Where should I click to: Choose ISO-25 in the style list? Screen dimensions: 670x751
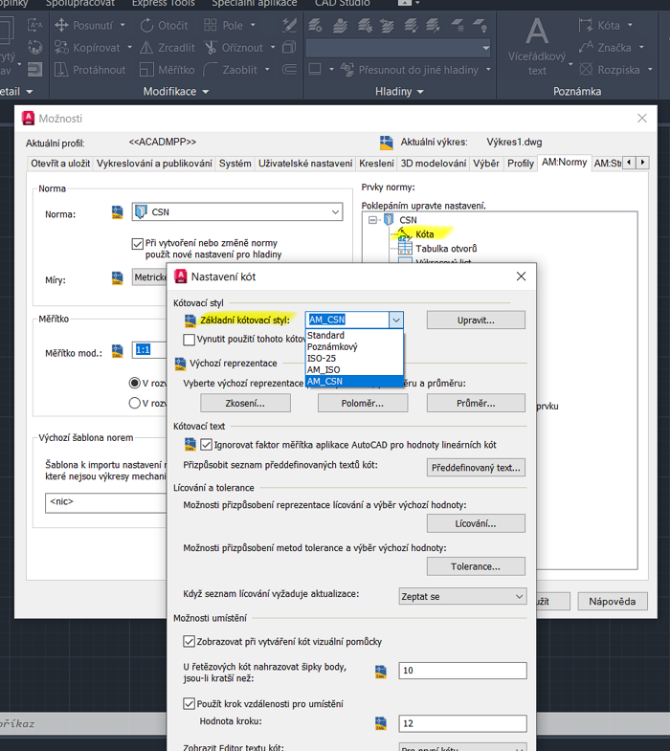click(354, 358)
